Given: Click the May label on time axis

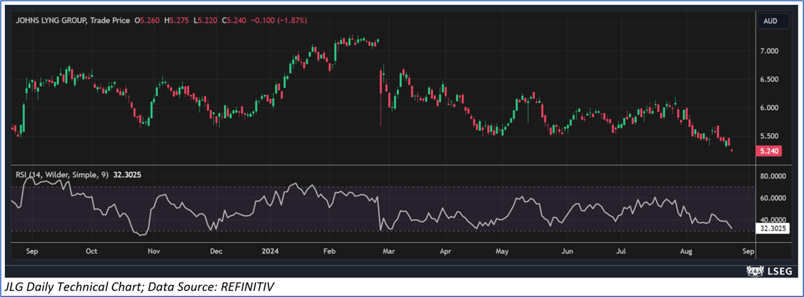Looking at the screenshot, I should tap(503, 251).
